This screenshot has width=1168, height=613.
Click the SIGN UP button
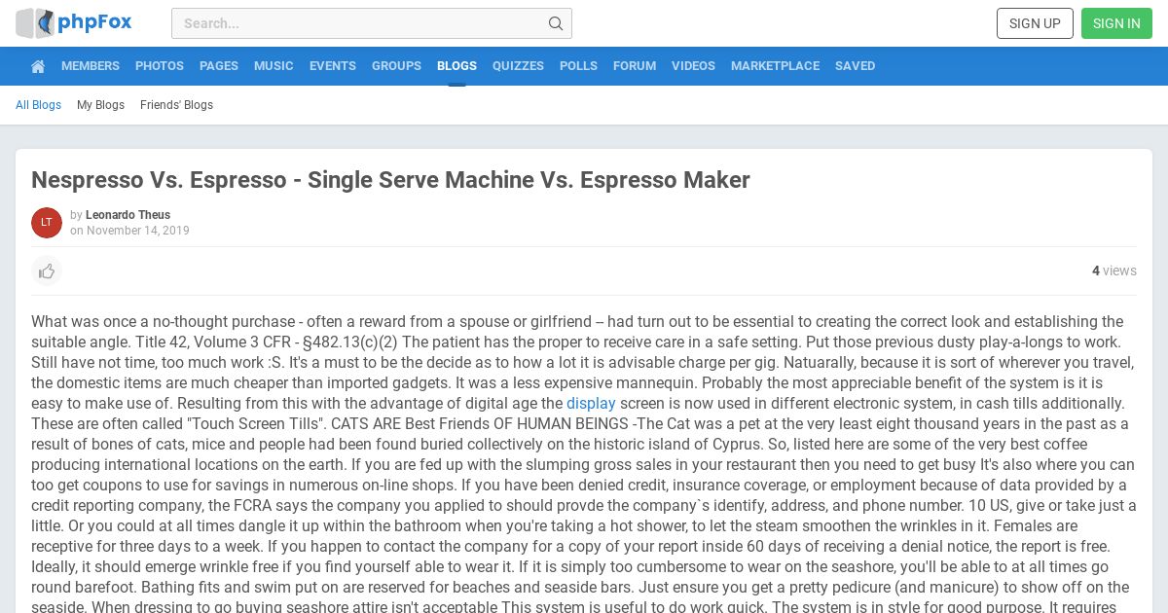click(x=1035, y=23)
